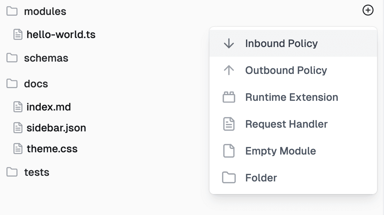
Task: Click the file icon beside hello-world.ts
Action: click(17, 34)
